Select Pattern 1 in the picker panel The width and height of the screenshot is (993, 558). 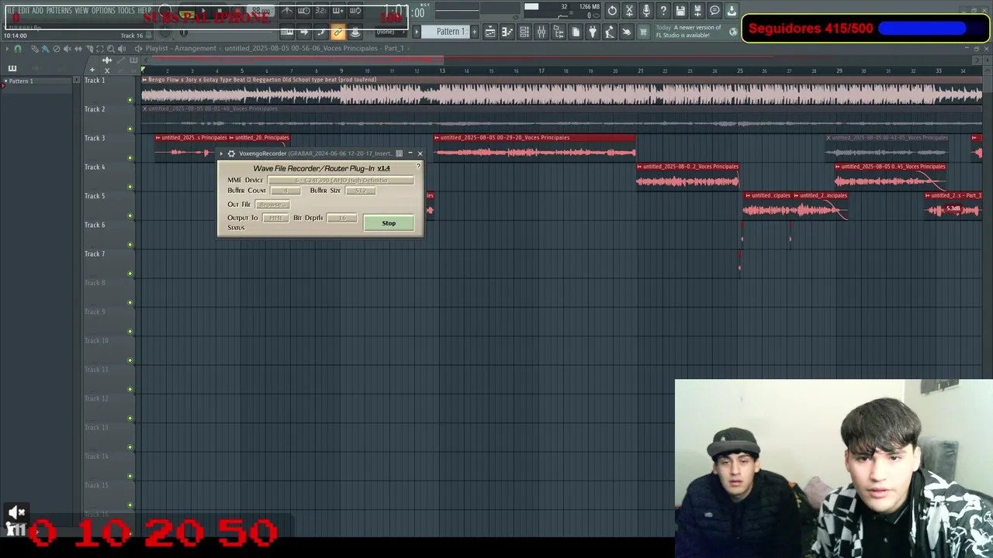37,81
